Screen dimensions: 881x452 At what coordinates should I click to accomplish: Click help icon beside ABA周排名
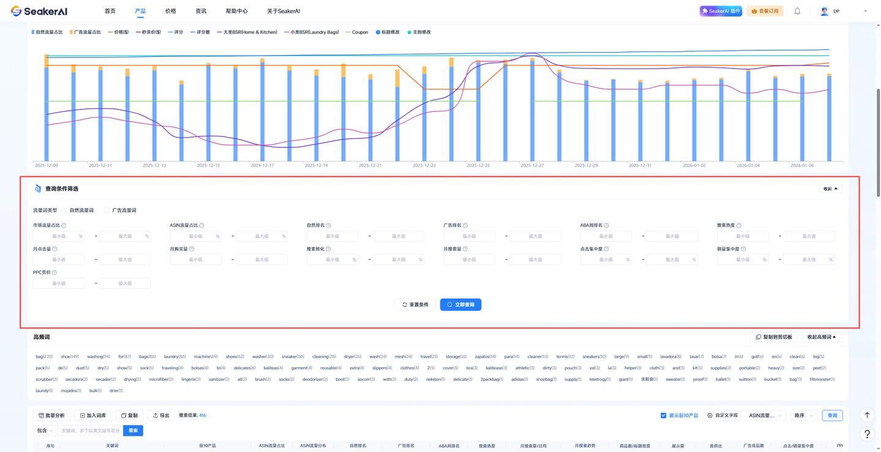click(606, 226)
